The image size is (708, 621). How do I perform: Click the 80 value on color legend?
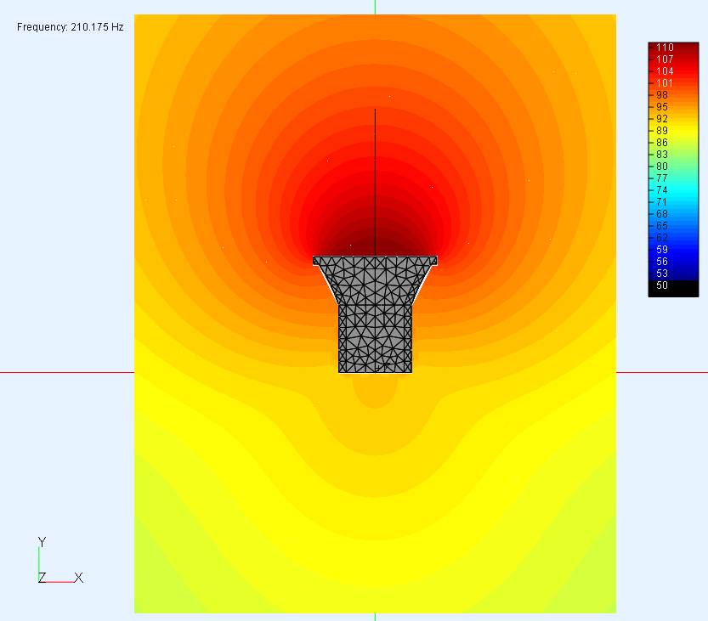(x=662, y=167)
